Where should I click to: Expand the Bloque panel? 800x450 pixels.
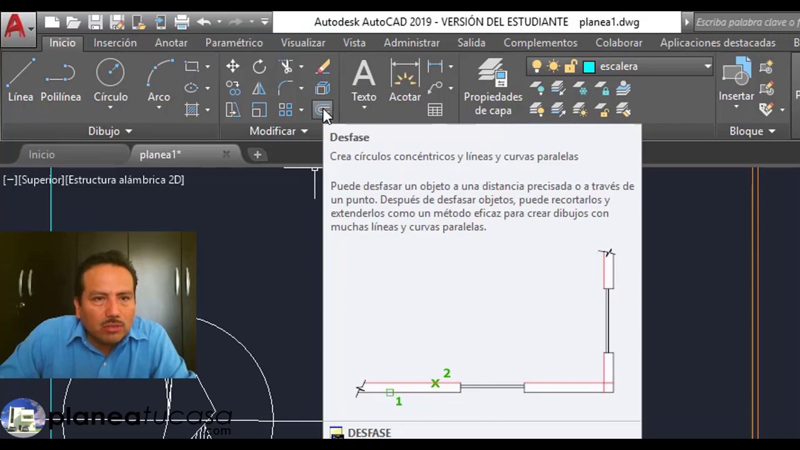click(752, 131)
